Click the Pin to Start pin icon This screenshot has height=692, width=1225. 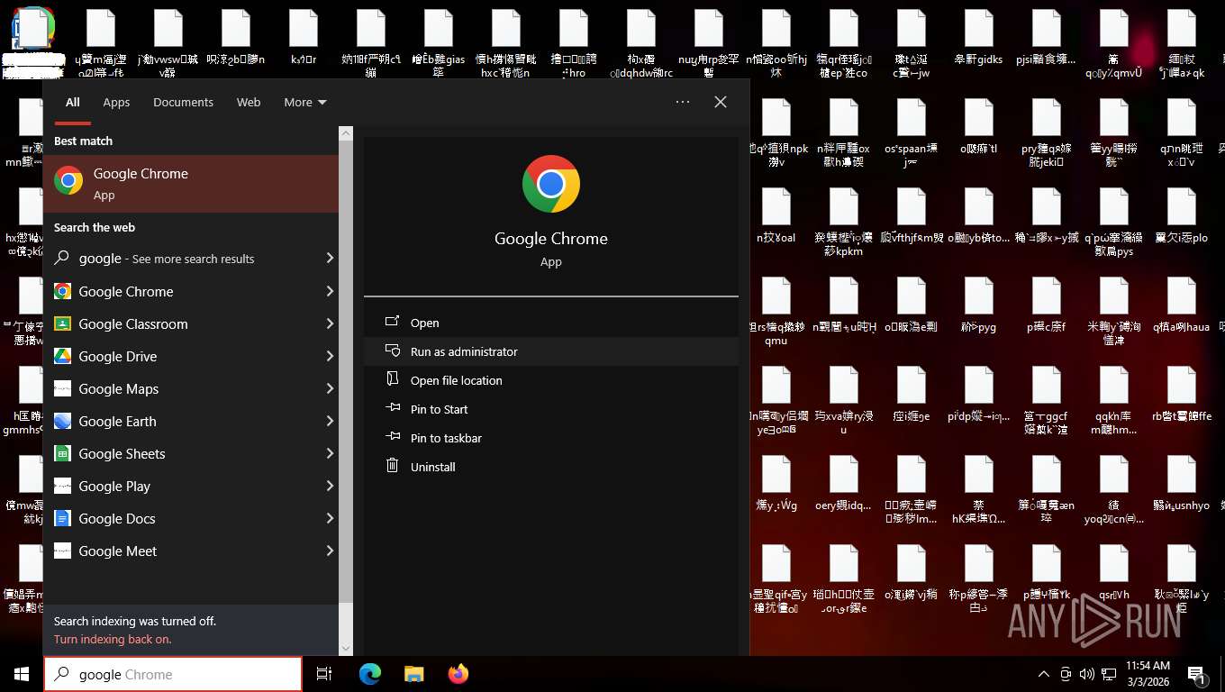(x=392, y=408)
